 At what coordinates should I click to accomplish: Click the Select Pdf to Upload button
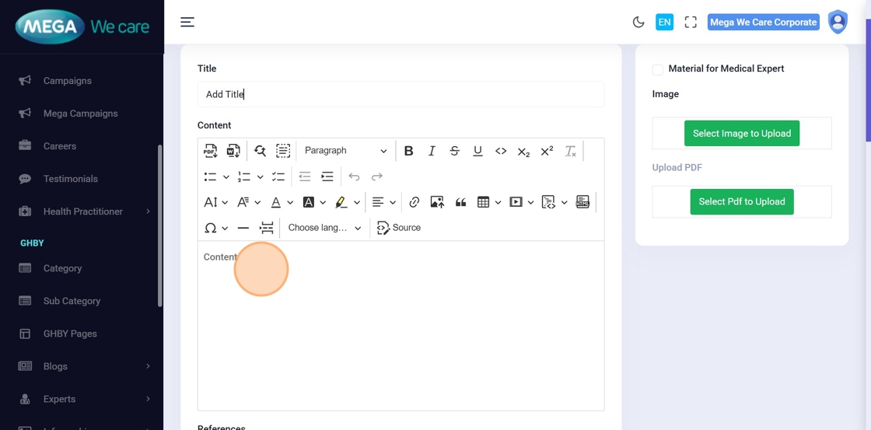tap(741, 202)
